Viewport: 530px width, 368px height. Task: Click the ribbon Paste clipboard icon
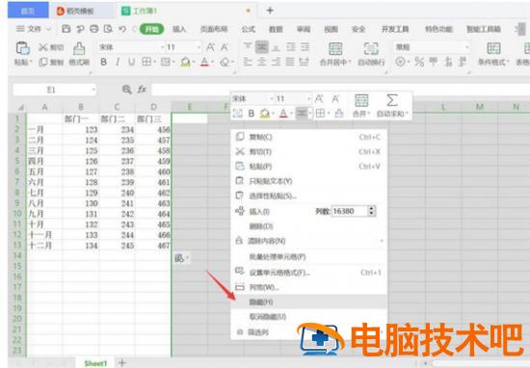(x=23, y=48)
